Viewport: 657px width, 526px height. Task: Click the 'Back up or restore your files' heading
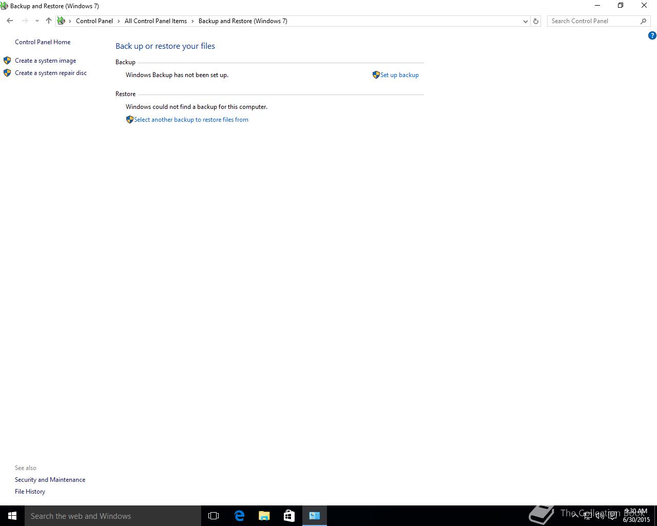pyautogui.click(x=165, y=46)
